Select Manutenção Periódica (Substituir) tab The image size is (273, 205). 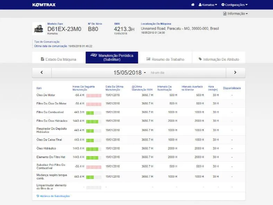click(112, 58)
